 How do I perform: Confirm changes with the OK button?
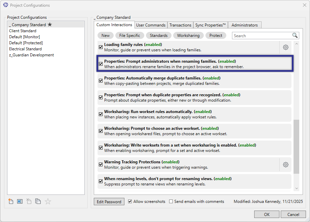pos(267,214)
